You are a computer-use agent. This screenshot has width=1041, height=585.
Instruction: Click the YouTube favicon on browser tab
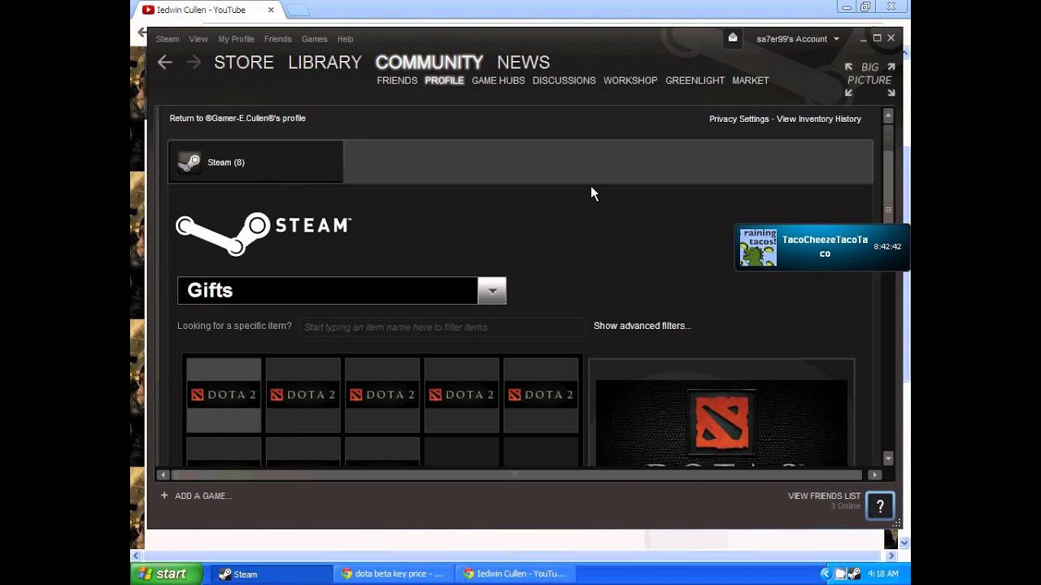[x=148, y=10]
